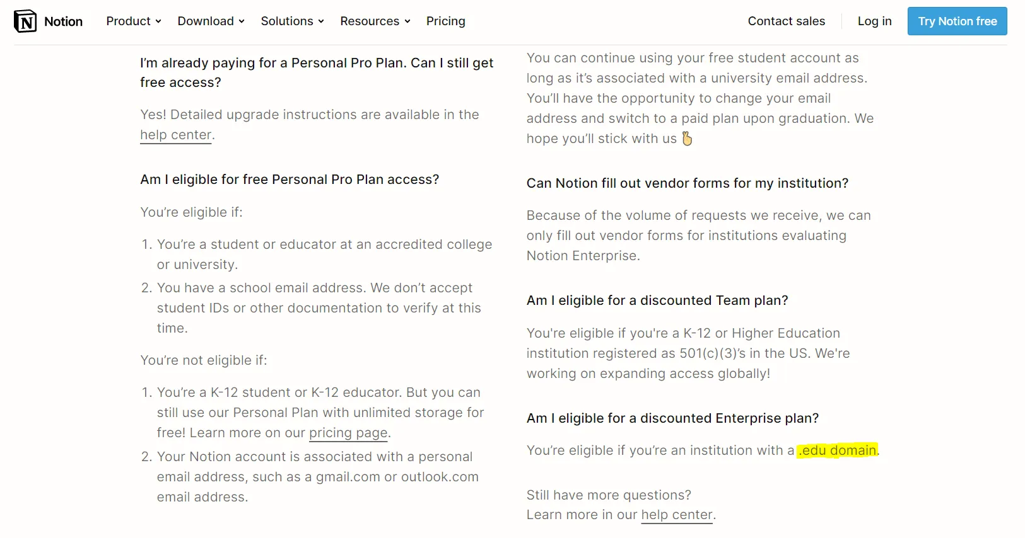The height and width of the screenshot is (538, 1025).
Task: Click the Contact sales link
Action: [x=786, y=21]
